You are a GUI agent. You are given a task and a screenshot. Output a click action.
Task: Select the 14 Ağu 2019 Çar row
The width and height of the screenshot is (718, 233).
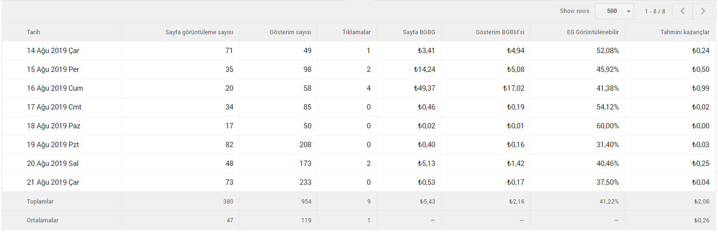359,51
